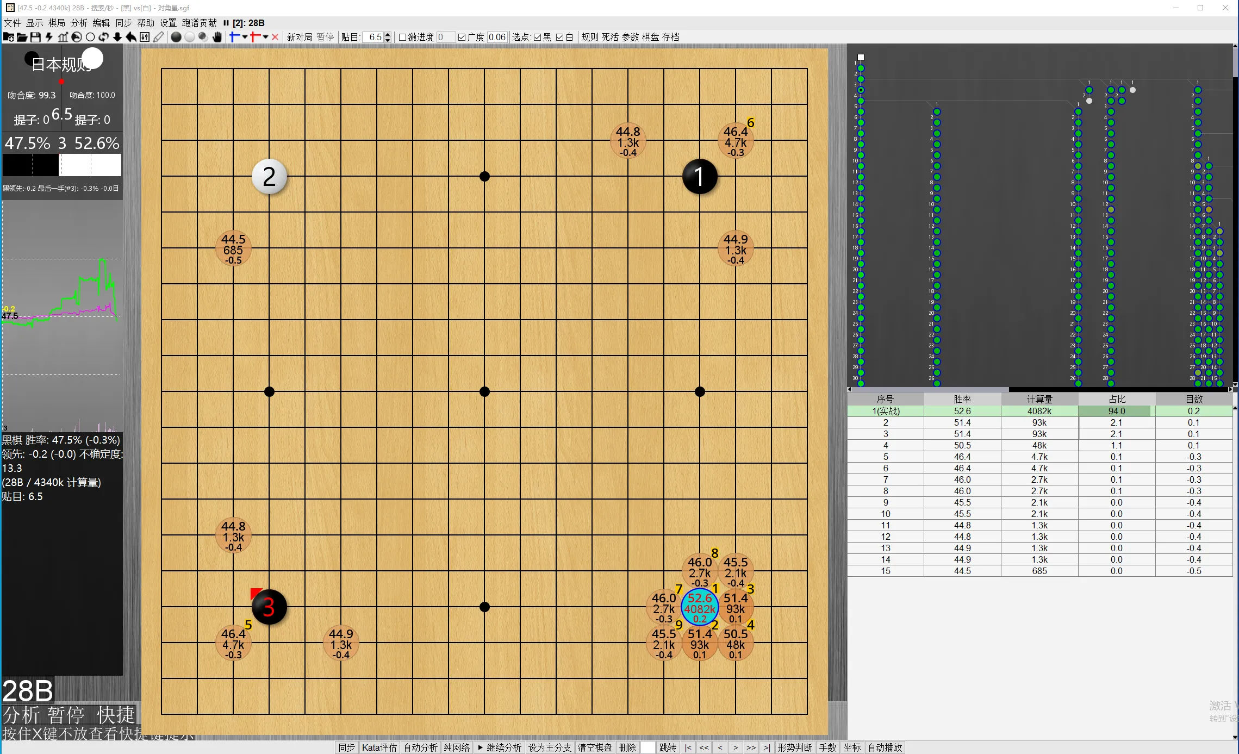This screenshot has width=1239, height=754.
Task: Expand the blue cross marker dropdown arrow
Action: click(x=245, y=37)
